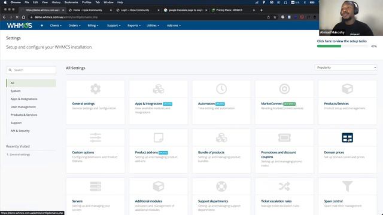The image size is (383, 215).
Task: Expand the Add-ons dropdown menu
Action: [x=174, y=25]
